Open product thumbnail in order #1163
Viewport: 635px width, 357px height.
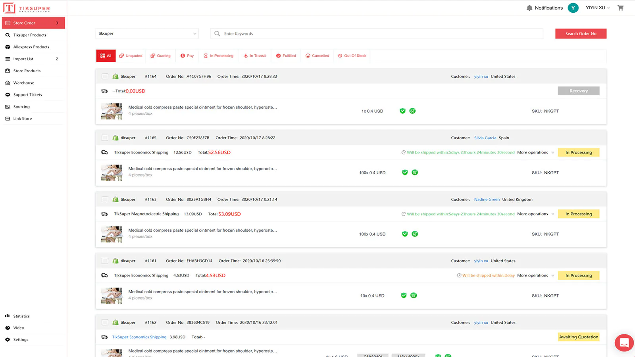[112, 234]
